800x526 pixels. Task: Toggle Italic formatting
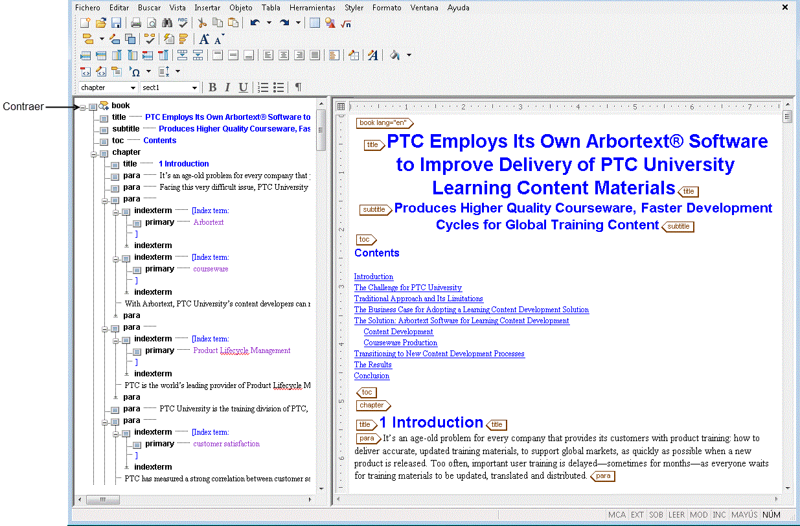[227, 87]
